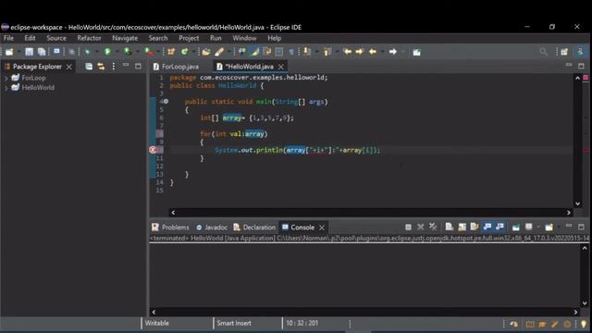The height and width of the screenshot is (333, 592).
Task: Toggle Show Whitespace Characters pilcrow icon
Action: [291, 52]
